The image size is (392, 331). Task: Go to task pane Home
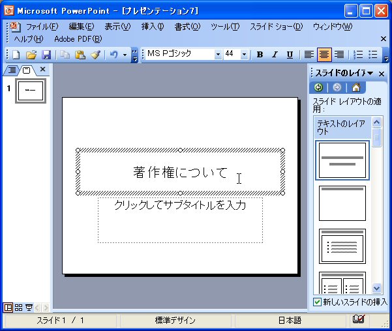click(356, 87)
